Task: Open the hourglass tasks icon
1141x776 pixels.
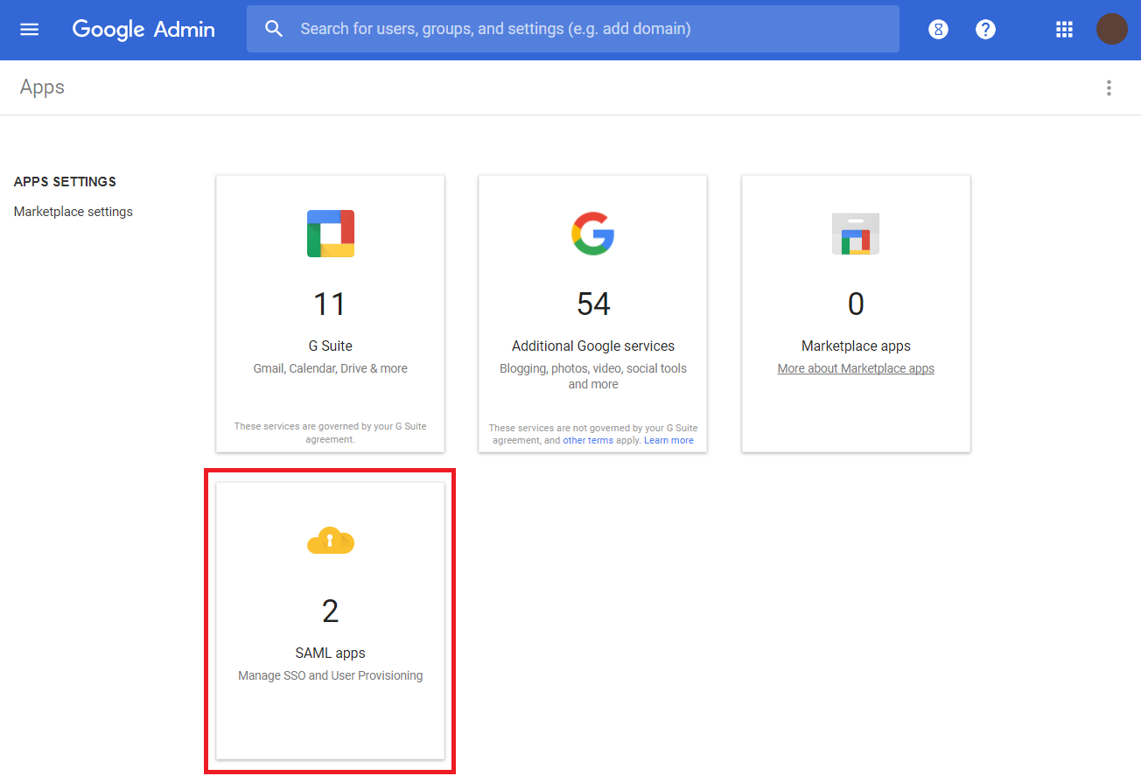Action: pos(938,29)
